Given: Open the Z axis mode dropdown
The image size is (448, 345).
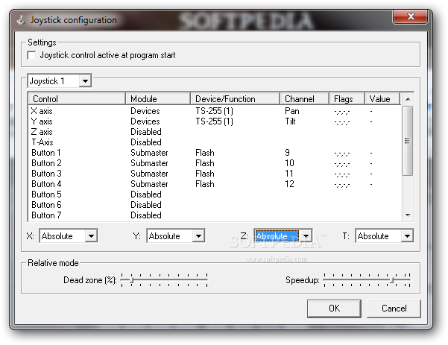Looking at the screenshot, I should point(306,236).
